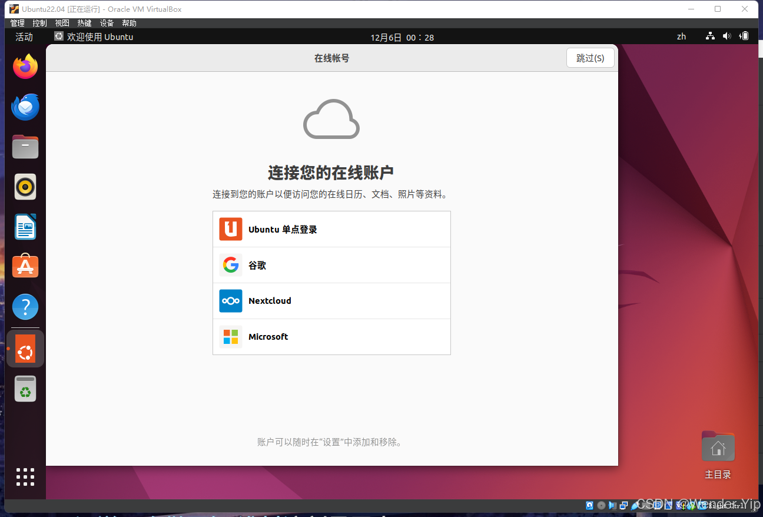
Task: Open Ubuntu Software store icon
Action: click(25, 266)
